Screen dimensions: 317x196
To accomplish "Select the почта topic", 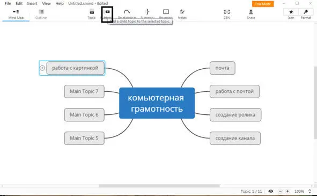I will tap(223, 68).
